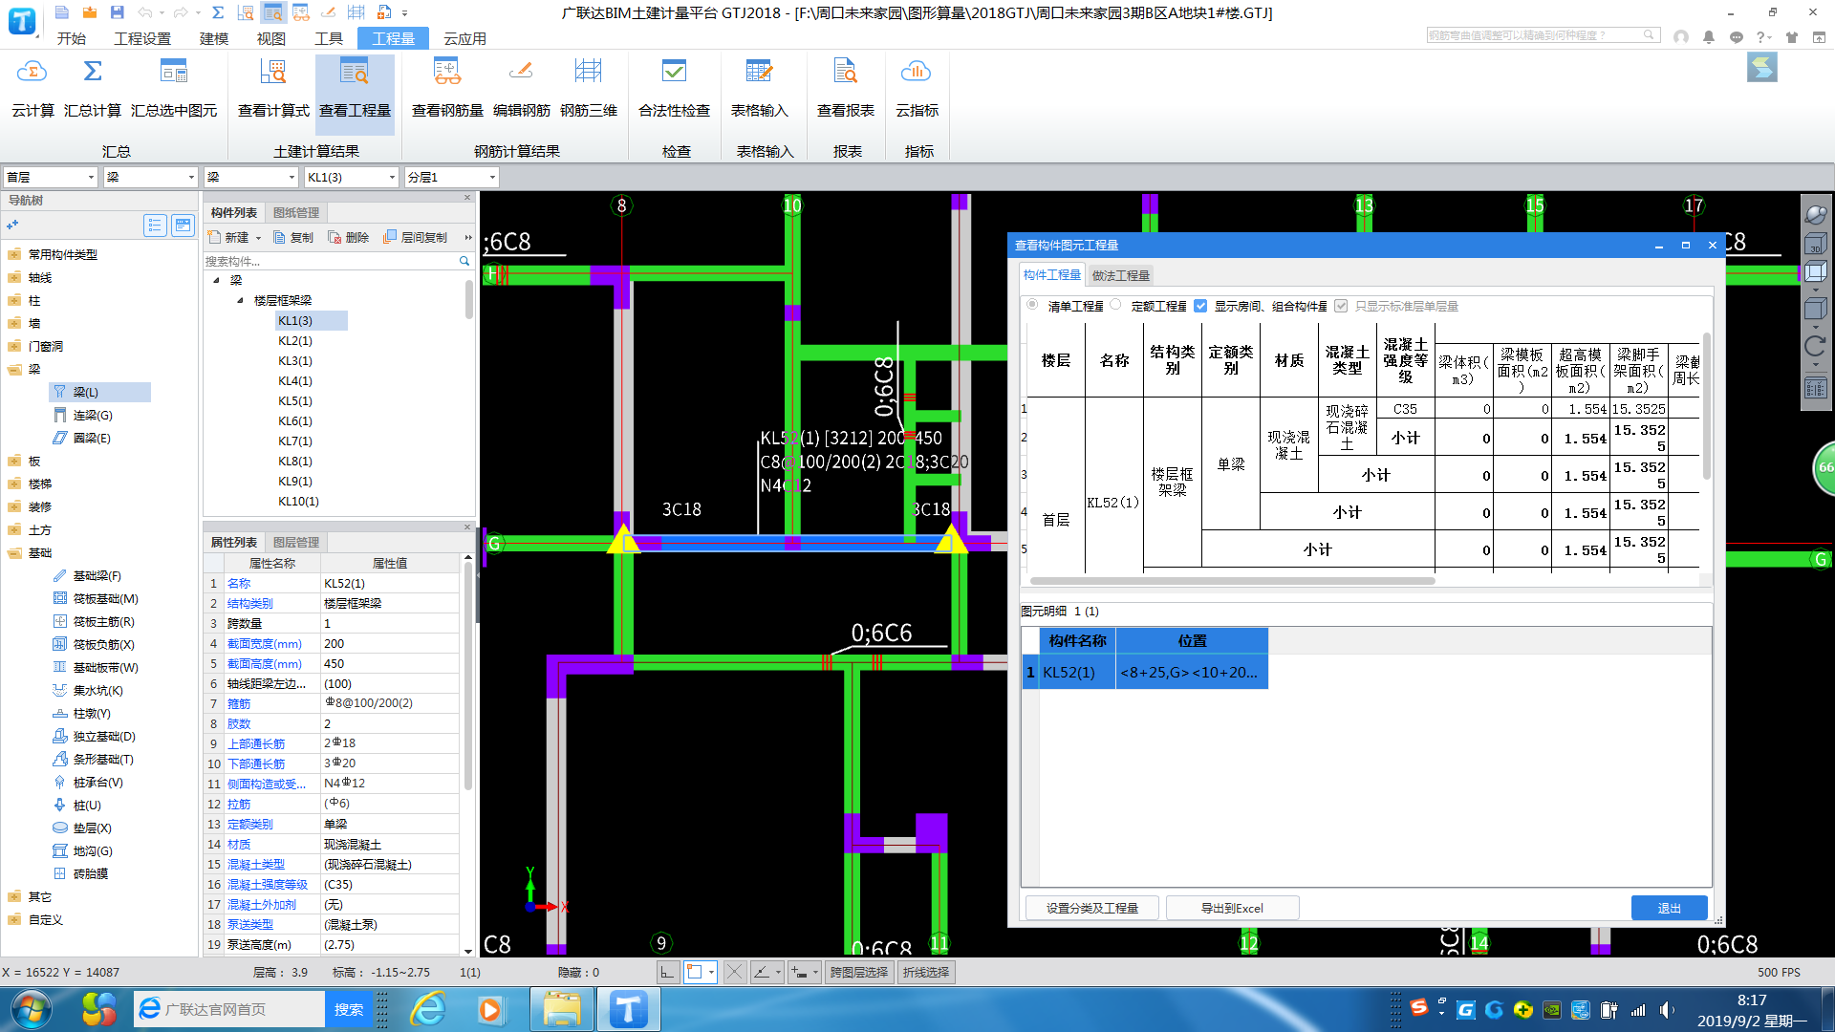Viewport: 1835px width, 1032px height.
Task: Click the 3D view cube icon on right toolbar
Action: point(1815,244)
